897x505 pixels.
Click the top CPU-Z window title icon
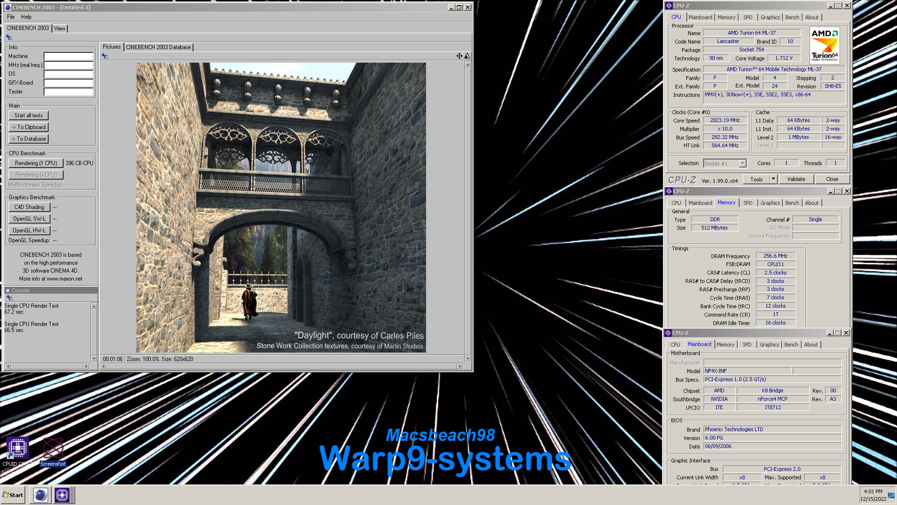(669, 6)
